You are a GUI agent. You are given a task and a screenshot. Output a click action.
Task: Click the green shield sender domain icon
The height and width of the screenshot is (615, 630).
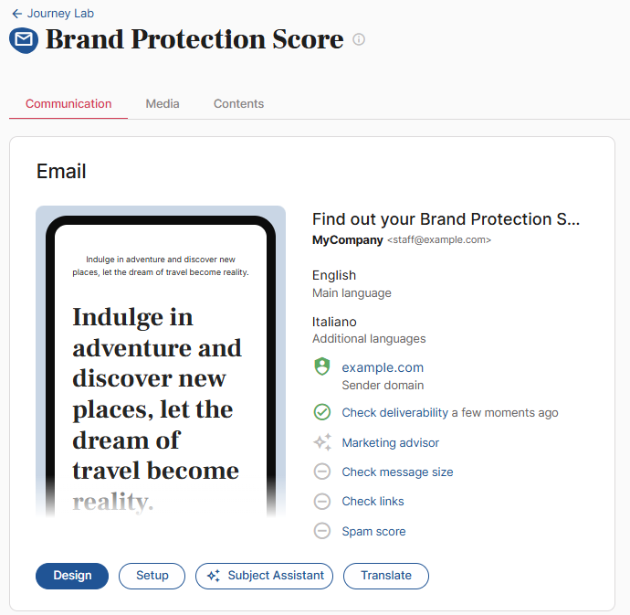tap(321, 366)
